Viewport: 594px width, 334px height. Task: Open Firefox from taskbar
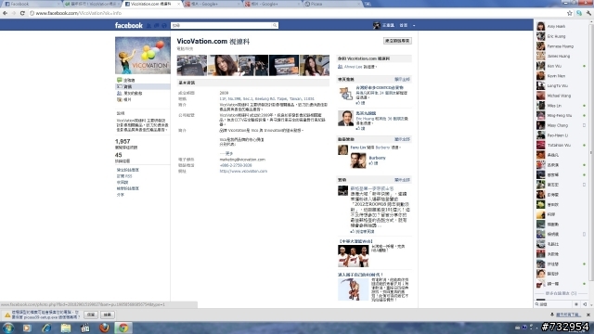coord(104,328)
